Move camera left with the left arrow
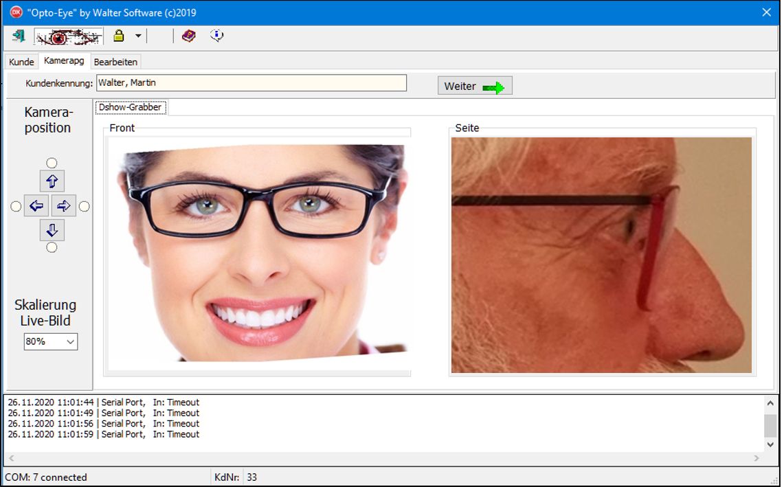 click(x=36, y=205)
